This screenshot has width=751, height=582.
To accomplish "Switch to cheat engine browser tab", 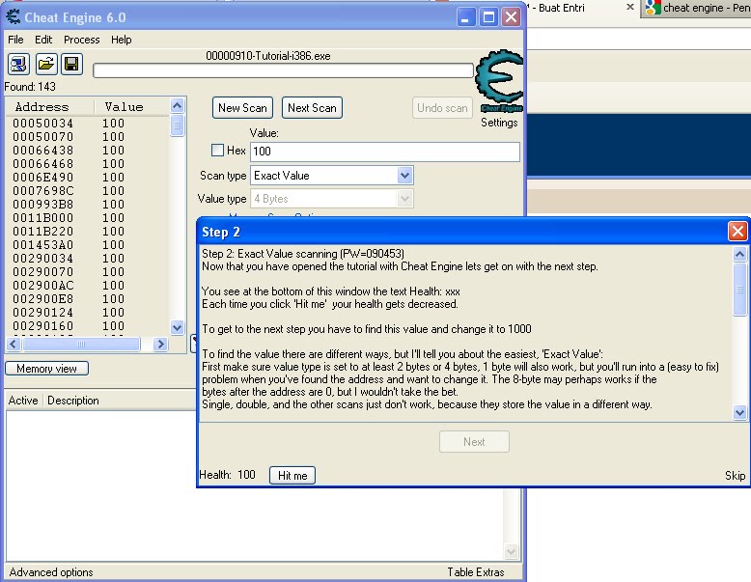I will pyautogui.click(x=695, y=8).
